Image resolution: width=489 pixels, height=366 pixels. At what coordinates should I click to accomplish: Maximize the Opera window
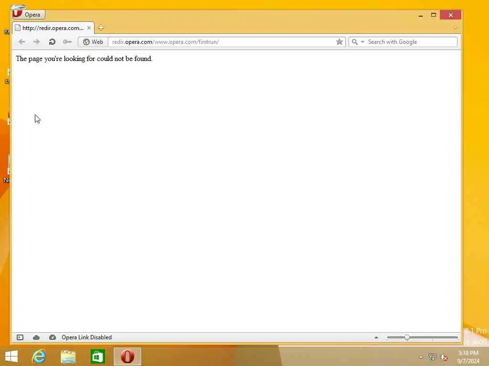pos(434,15)
